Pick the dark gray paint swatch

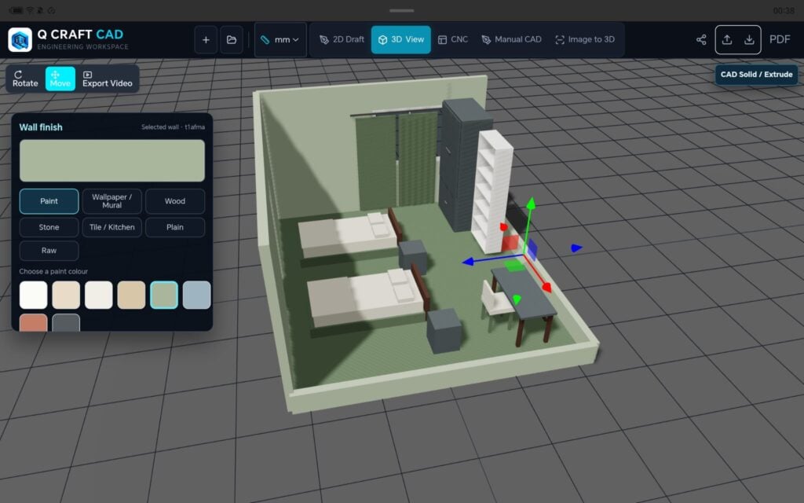(x=66, y=322)
